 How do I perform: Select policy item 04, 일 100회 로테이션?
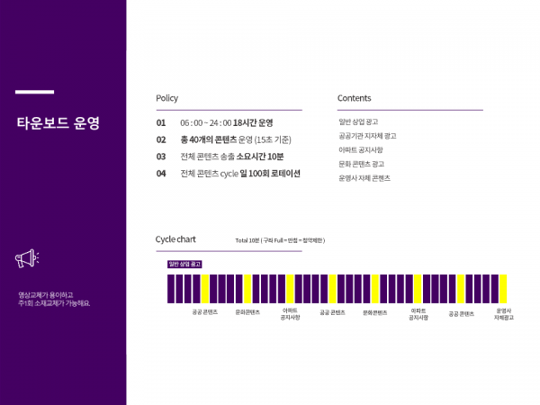[x=239, y=174]
